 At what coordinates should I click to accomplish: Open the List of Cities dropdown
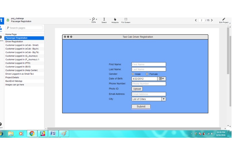pos(148,99)
